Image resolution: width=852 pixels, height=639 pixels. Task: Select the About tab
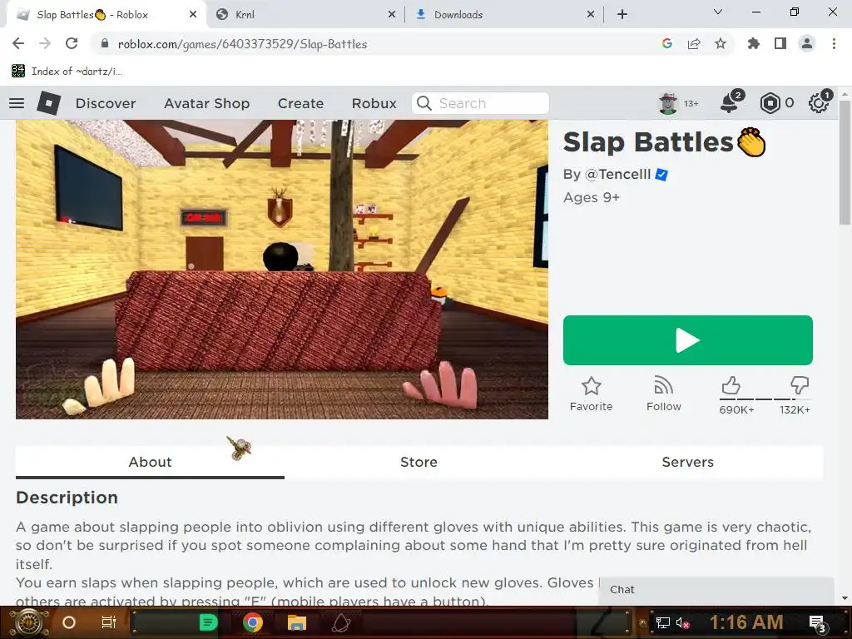click(150, 462)
